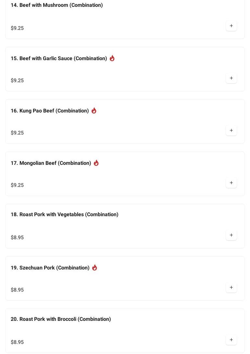This screenshot has height=354, width=250.
Task: Tap plus for Roast Pork with Broccoli
Action: (231, 340)
